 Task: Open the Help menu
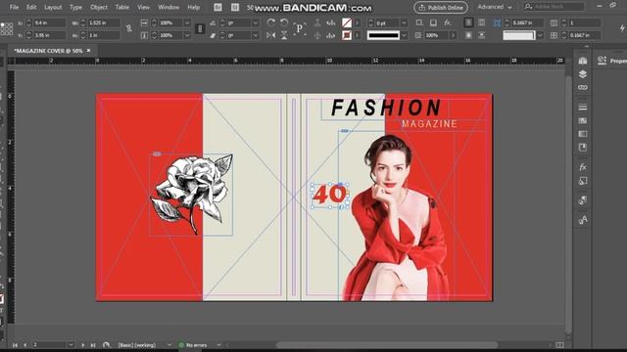click(x=194, y=7)
